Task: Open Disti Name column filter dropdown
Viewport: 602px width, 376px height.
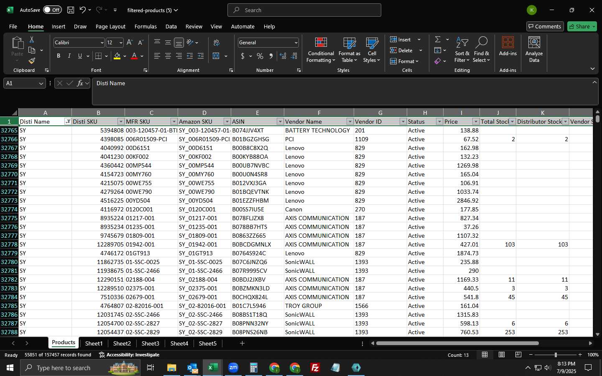Action: click(68, 122)
